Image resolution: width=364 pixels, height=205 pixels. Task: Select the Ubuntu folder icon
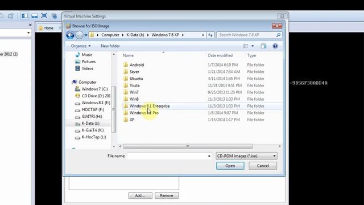point(126,79)
